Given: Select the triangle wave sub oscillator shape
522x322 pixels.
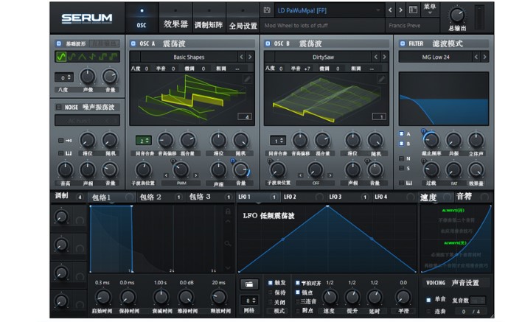Looking at the screenshot, I should click(x=82, y=57).
